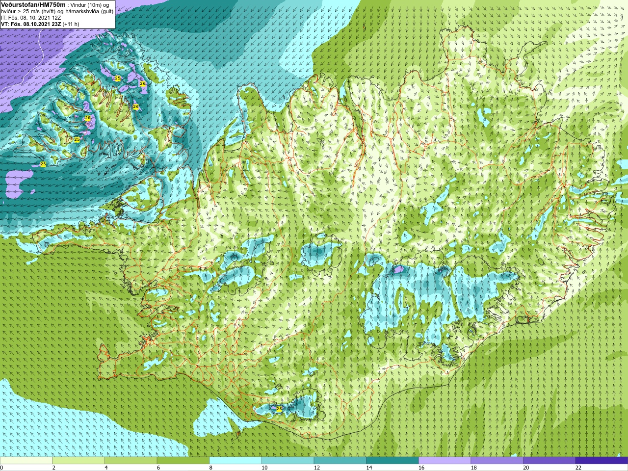Click the legend scale number 4
This screenshot has height=471, width=628.
[x=106, y=468]
